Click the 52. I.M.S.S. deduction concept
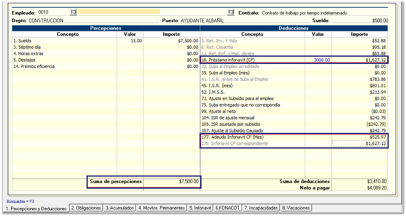The height and width of the screenshot is (216, 406). click(x=213, y=92)
